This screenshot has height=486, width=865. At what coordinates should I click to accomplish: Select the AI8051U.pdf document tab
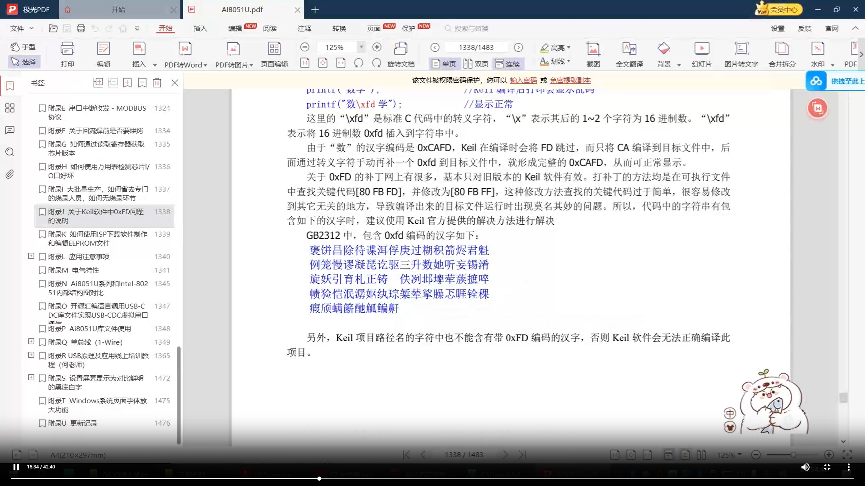242,9
